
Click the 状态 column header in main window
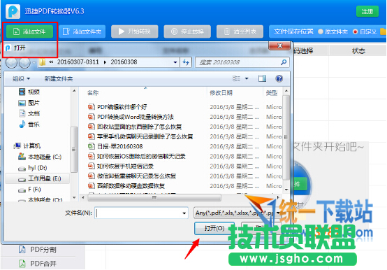click(x=358, y=51)
